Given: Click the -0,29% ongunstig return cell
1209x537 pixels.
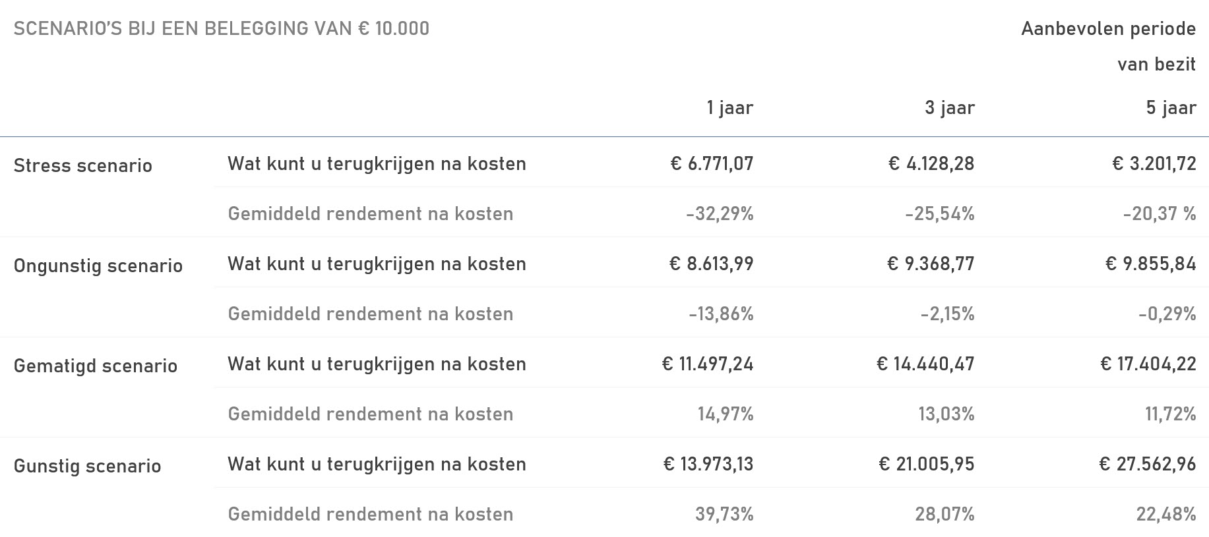Looking at the screenshot, I should tap(1167, 314).
